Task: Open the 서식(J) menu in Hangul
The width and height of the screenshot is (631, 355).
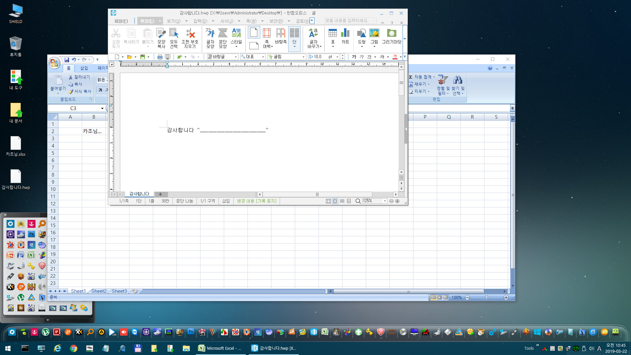Action: (x=227, y=21)
